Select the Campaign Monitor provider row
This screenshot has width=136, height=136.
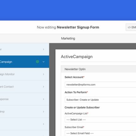[x=24, y=74]
